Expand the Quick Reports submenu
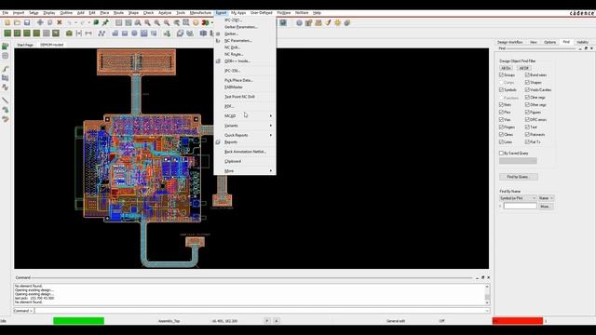This screenshot has height=335, width=596. click(x=245, y=135)
